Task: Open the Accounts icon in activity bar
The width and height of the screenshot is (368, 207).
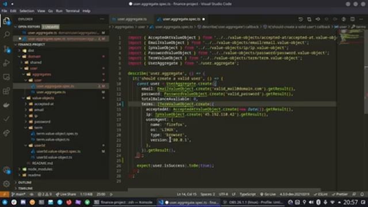Action: [6, 170]
